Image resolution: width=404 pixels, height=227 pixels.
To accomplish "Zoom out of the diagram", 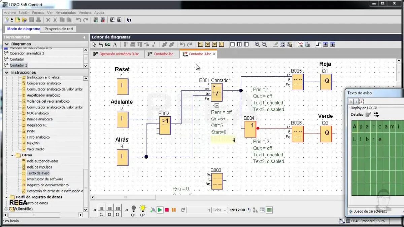I will (264, 44).
